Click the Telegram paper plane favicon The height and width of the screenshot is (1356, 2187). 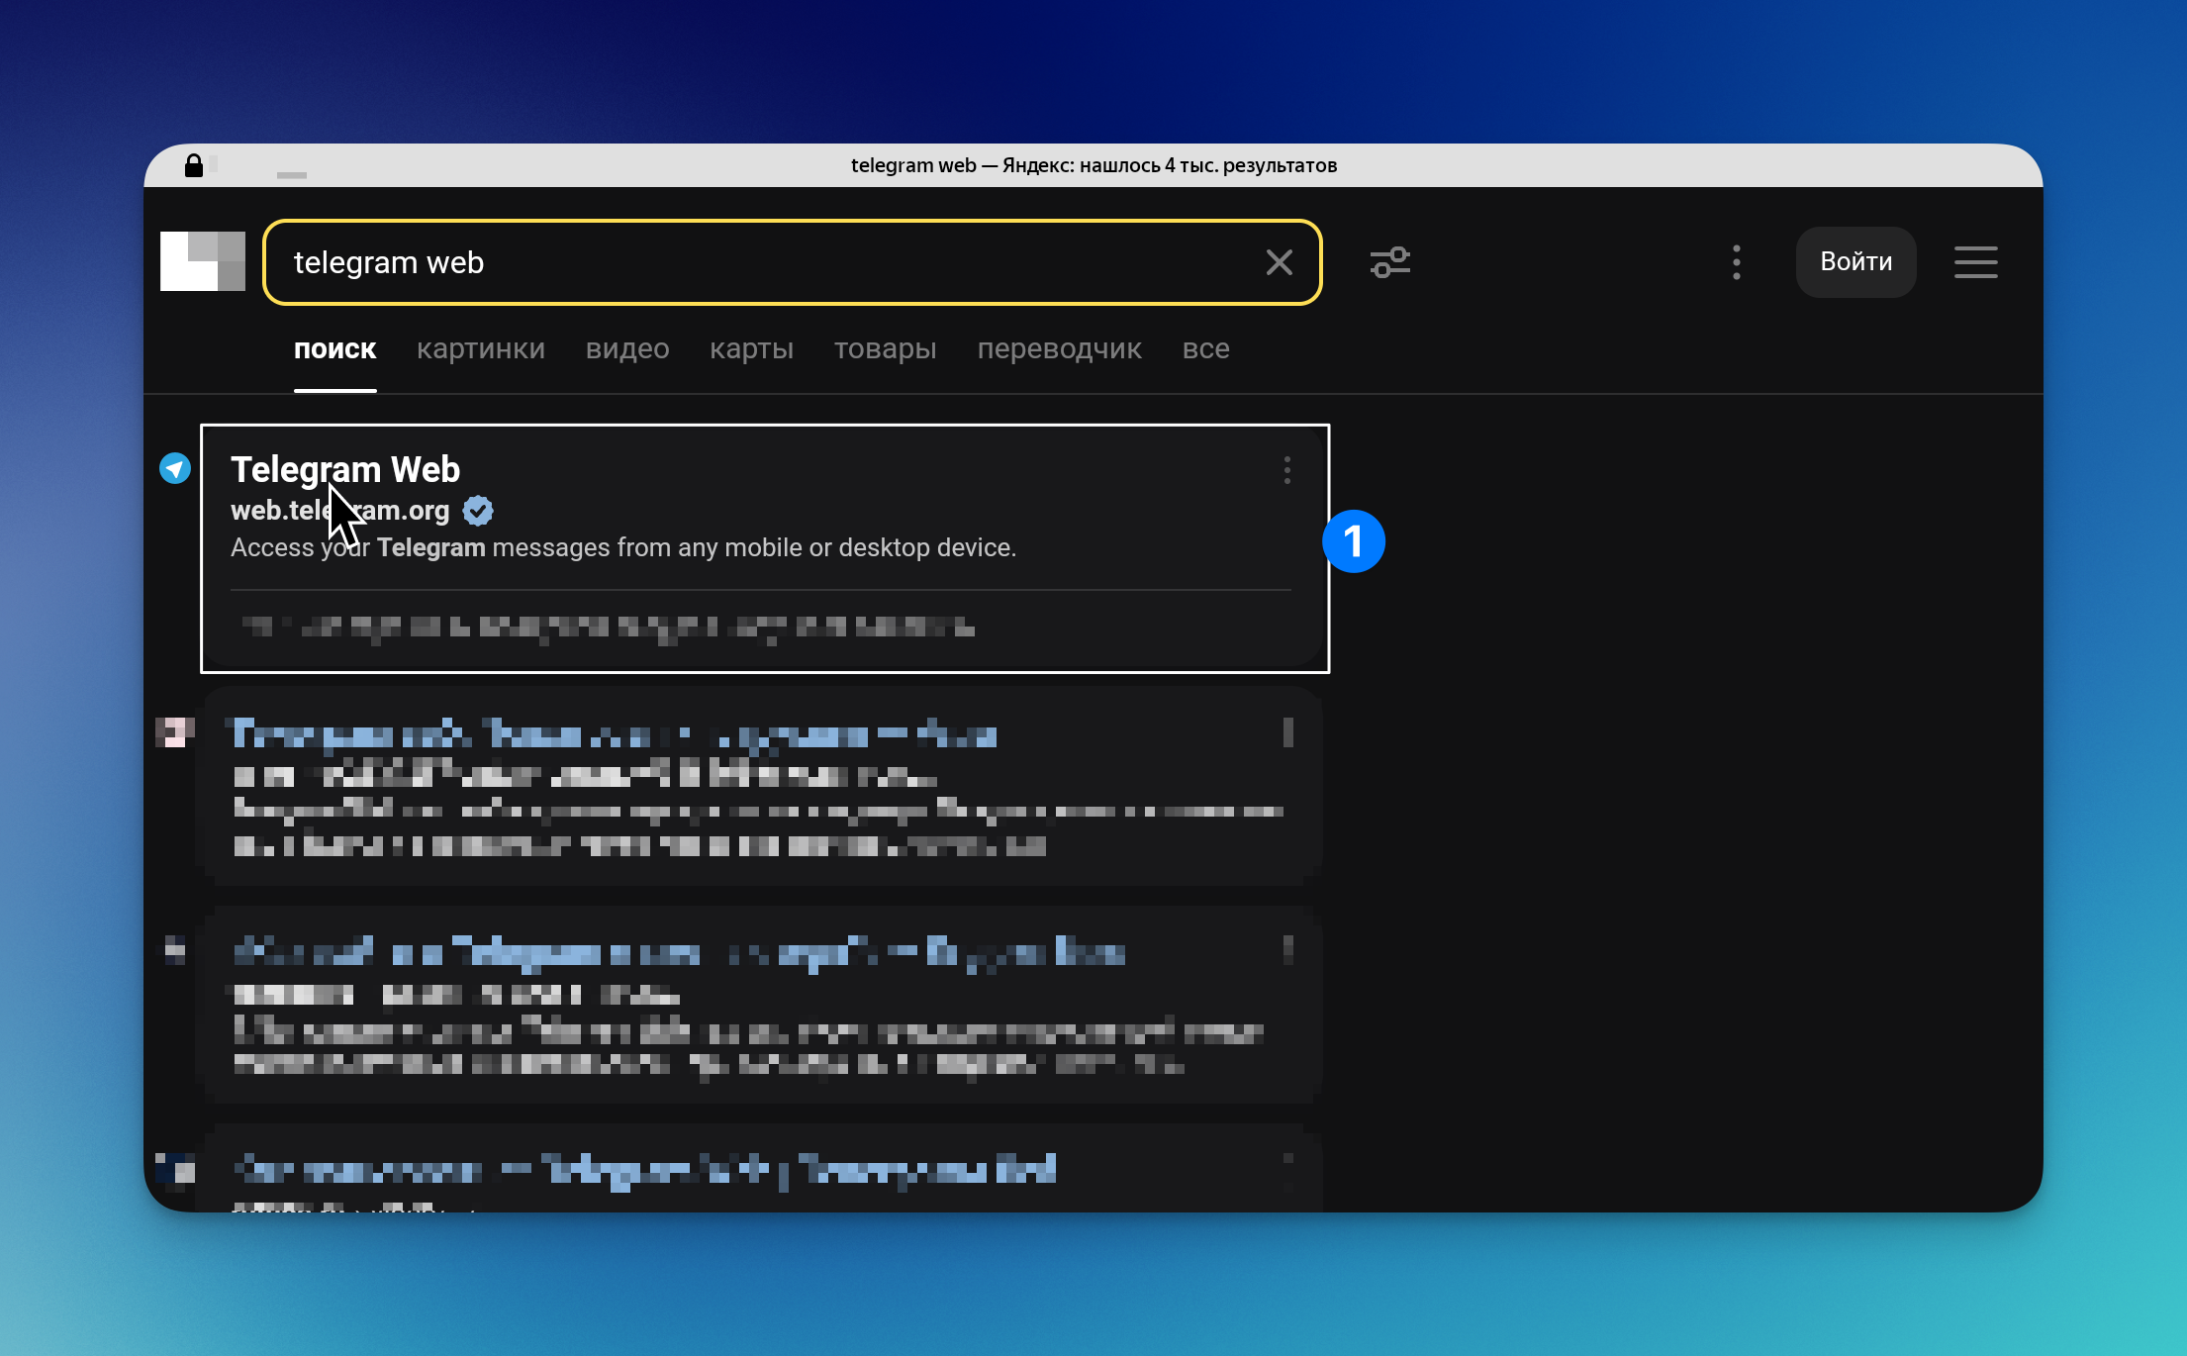coord(175,468)
